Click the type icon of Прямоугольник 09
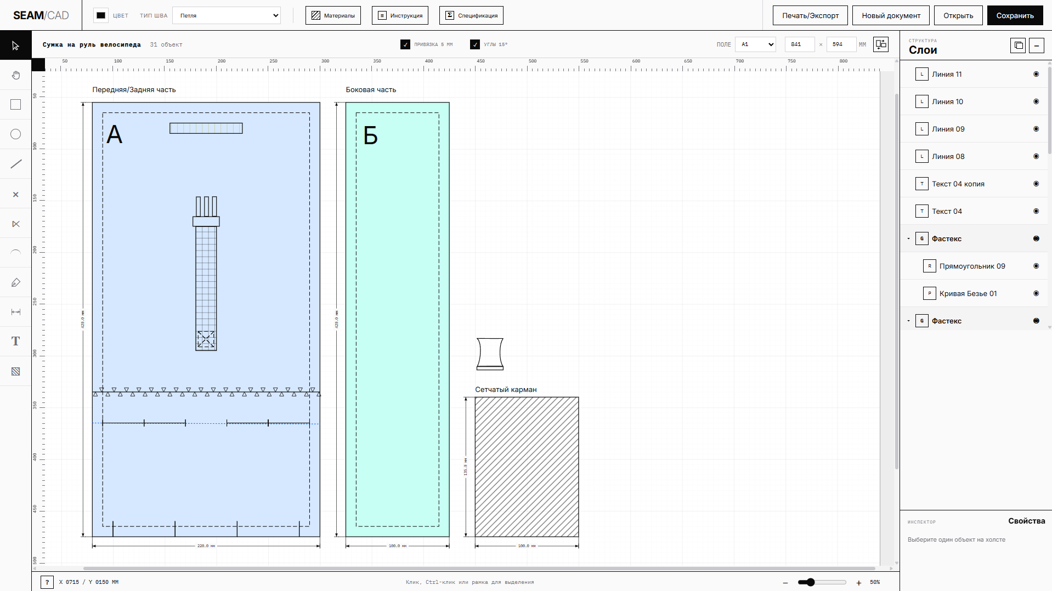Screen dimensions: 1052x591 pyautogui.click(x=930, y=266)
